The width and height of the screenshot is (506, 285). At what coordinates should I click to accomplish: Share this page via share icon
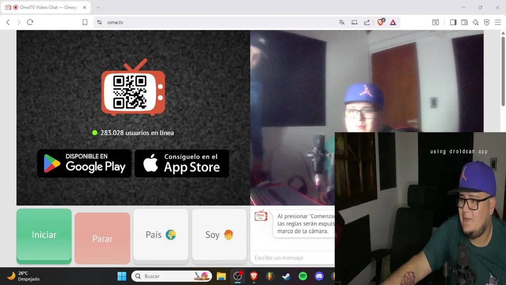(367, 23)
